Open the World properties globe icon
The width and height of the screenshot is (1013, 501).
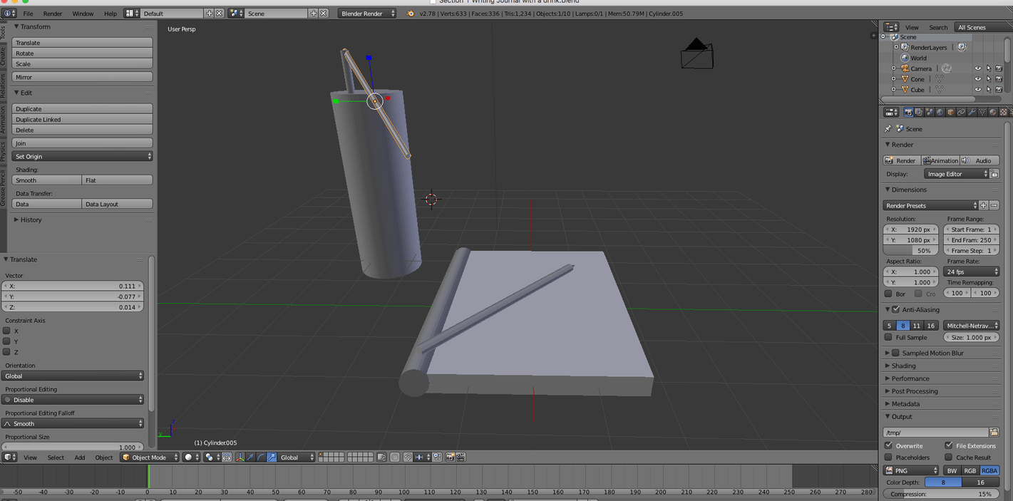tap(940, 112)
